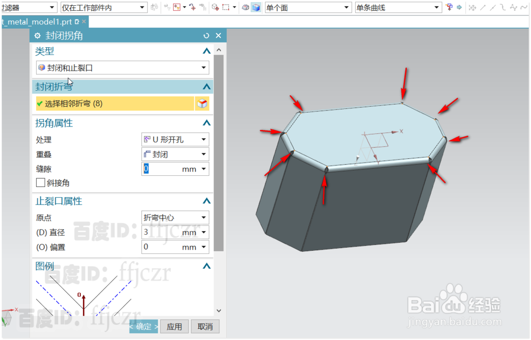
Task: Click the grayed polyline snap icon
Action: point(513,7)
